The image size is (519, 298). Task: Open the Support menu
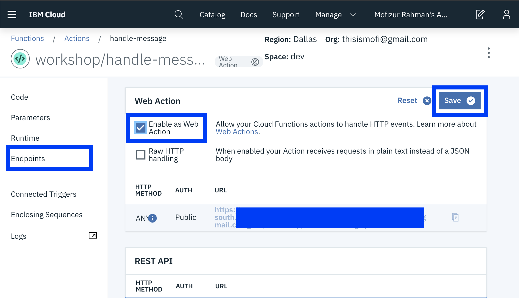[286, 15]
